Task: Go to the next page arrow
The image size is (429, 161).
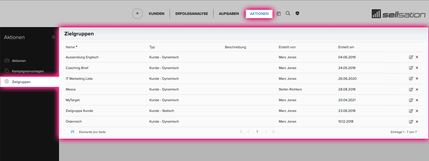Action: 266,132
